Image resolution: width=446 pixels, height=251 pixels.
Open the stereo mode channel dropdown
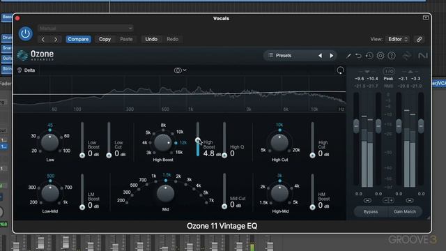tap(180, 70)
